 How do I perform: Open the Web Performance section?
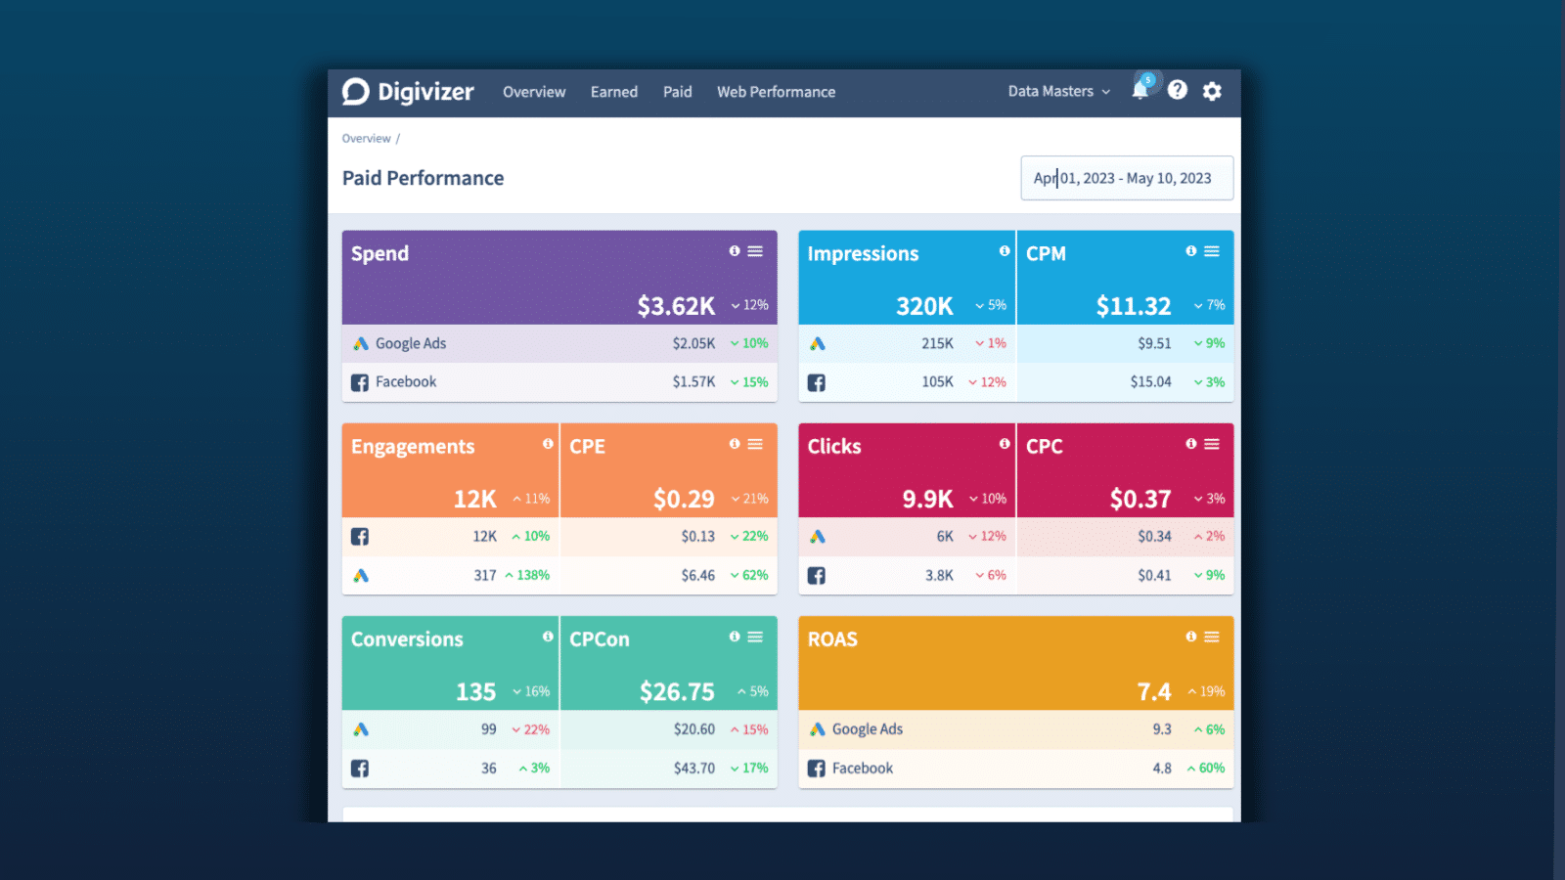pyautogui.click(x=776, y=92)
